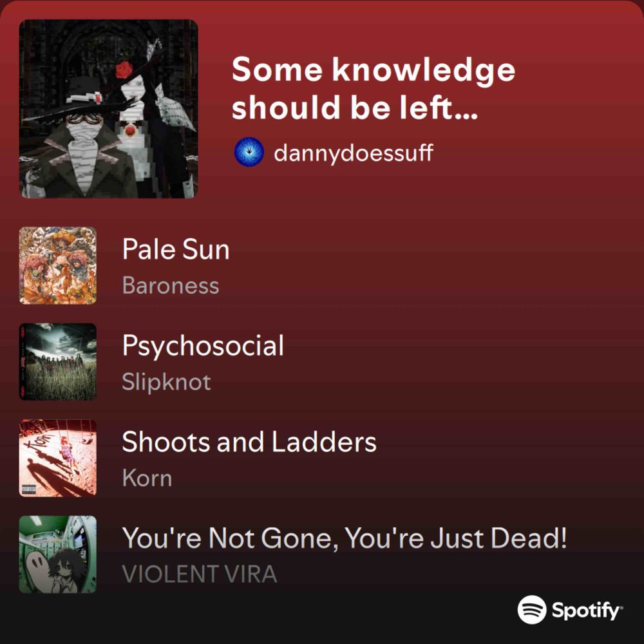The height and width of the screenshot is (644, 644).
Task: Select the Pale Sun track title
Action: click(176, 249)
